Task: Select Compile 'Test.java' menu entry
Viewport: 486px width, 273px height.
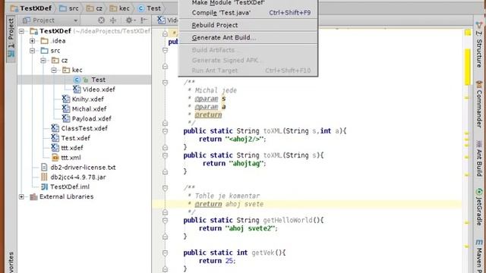Action: tap(248, 13)
